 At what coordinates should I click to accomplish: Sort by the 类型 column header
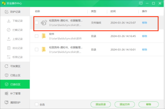(94, 11)
